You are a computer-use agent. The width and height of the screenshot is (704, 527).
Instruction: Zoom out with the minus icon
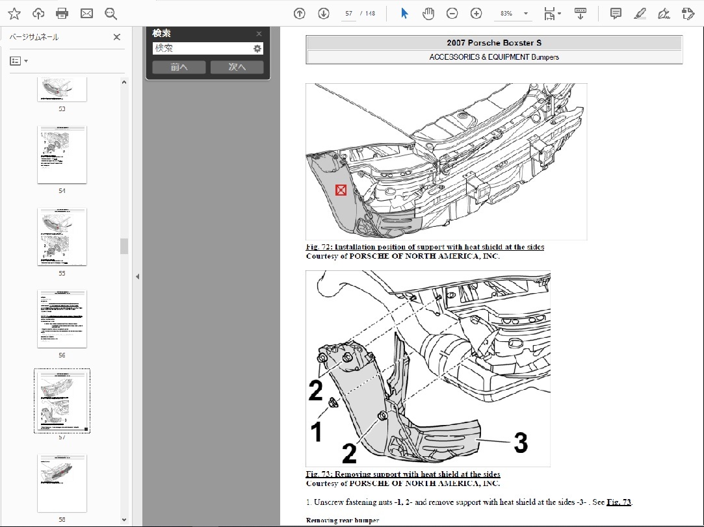(452, 14)
